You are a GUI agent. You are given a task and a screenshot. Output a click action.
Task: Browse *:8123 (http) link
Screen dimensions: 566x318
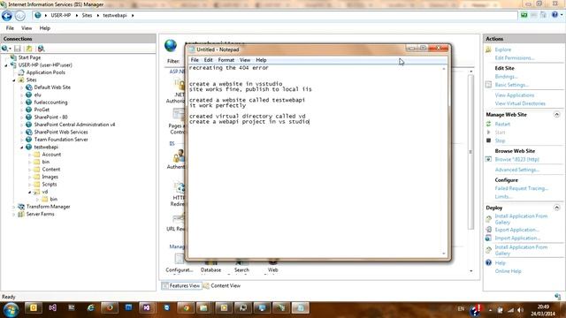click(x=516, y=159)
